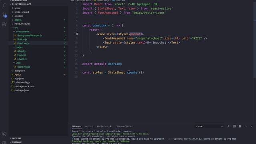256x144 pixels.
Task: Switch to the PROBLEMS tab
Action: pyautogui.click(x=102, y=126)
